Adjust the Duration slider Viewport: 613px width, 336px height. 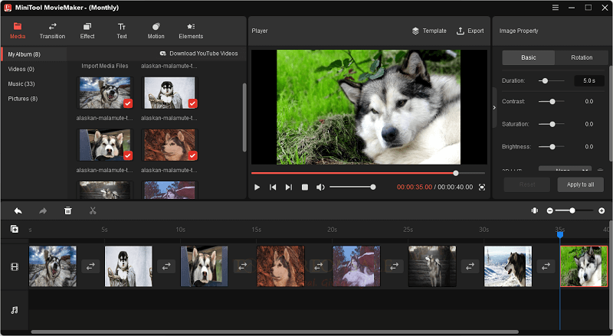click(551, 81)
